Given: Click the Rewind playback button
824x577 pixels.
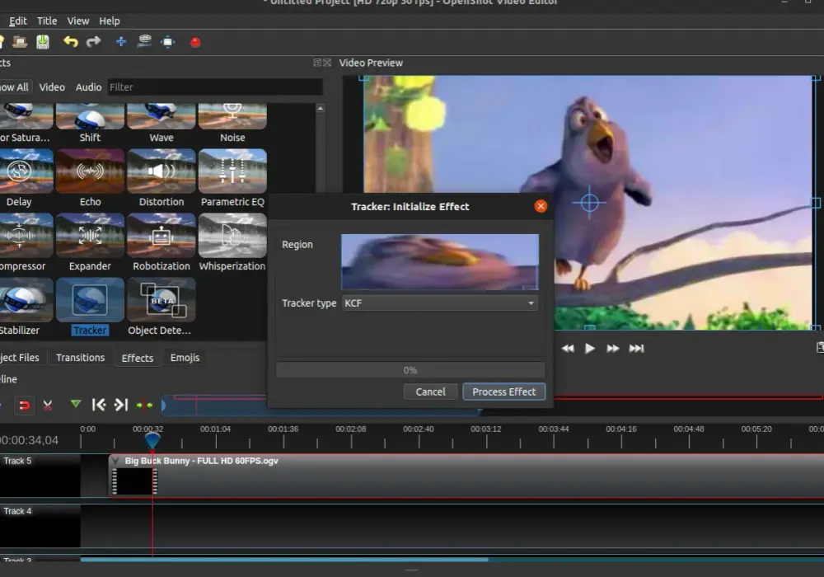Looking at the screenshot, I should tap(568, 349).
